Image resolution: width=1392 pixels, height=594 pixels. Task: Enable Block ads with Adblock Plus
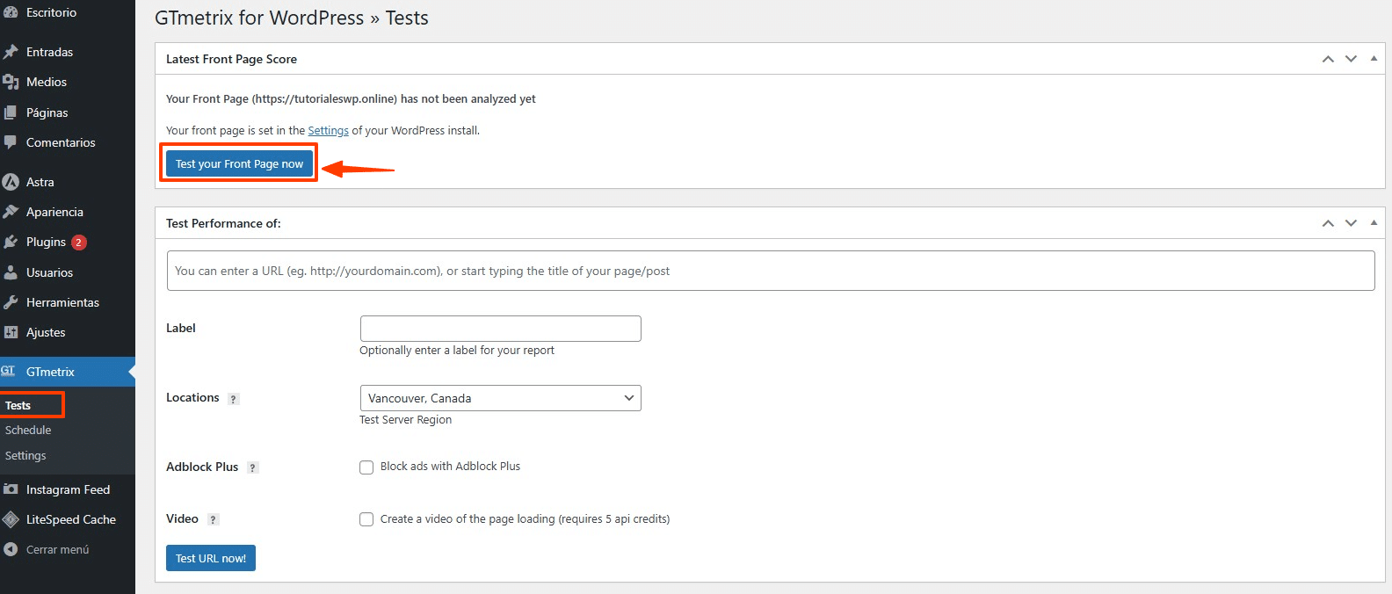(366, 467)
